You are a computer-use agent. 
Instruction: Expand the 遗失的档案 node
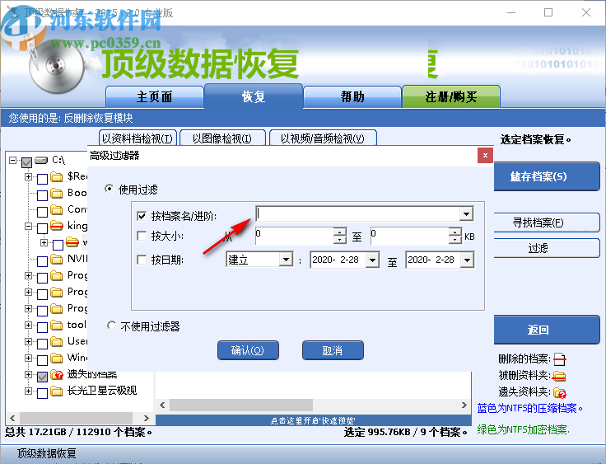(28, 374)
